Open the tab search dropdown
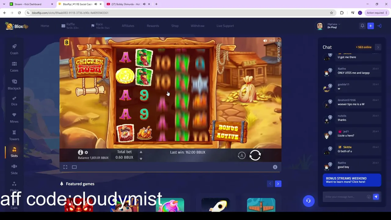 [x=4, y=4]
